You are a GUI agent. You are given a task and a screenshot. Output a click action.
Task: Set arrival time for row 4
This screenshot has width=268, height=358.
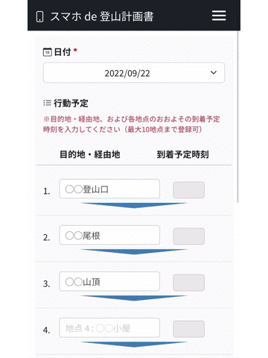click(x=189, y=329)
